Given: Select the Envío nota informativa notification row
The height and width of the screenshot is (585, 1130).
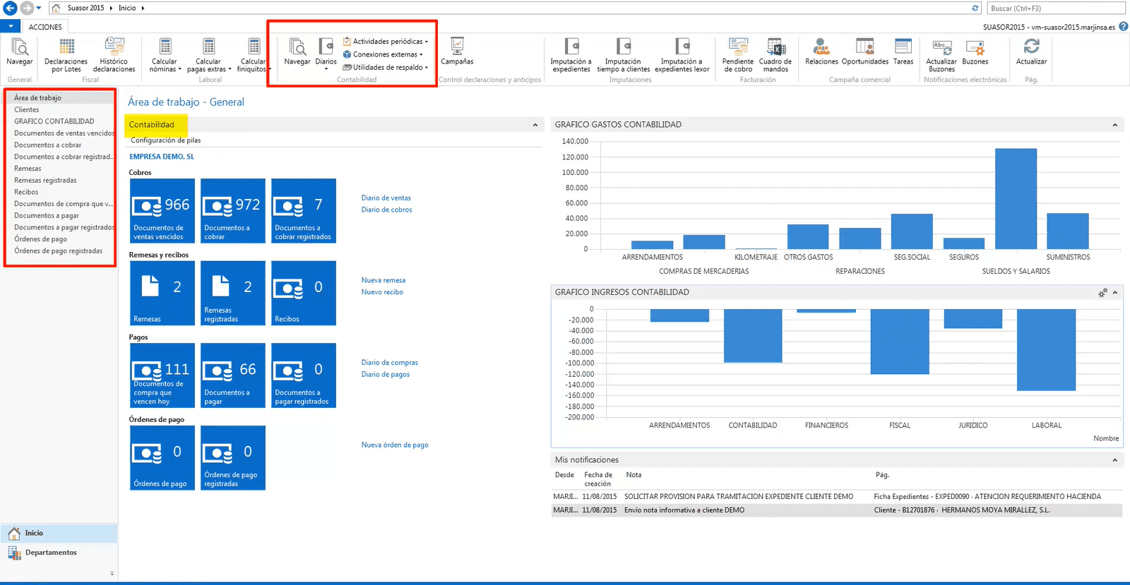Looking at the screenshot, I should (x=836, y=510).
